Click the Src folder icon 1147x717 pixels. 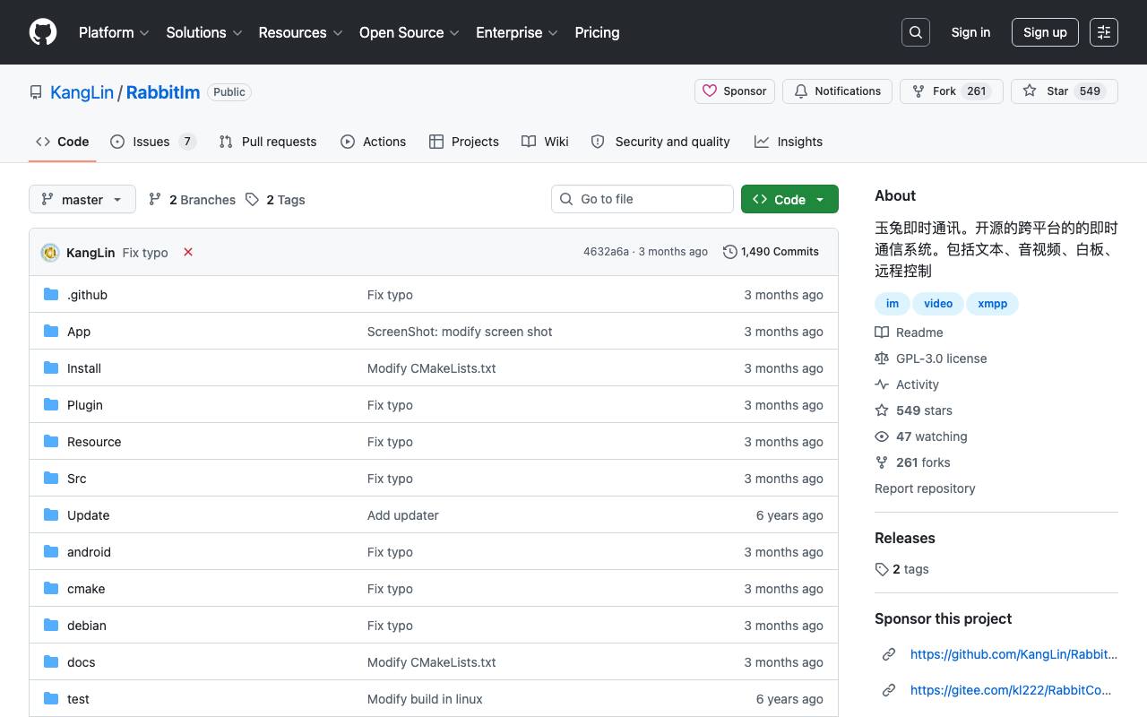coord(51,478)
